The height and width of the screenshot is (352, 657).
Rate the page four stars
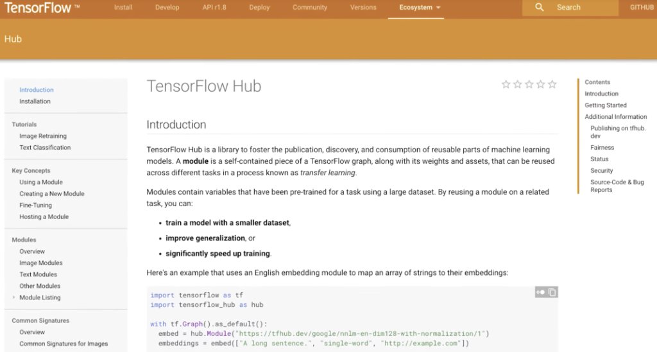click(540, 84)
